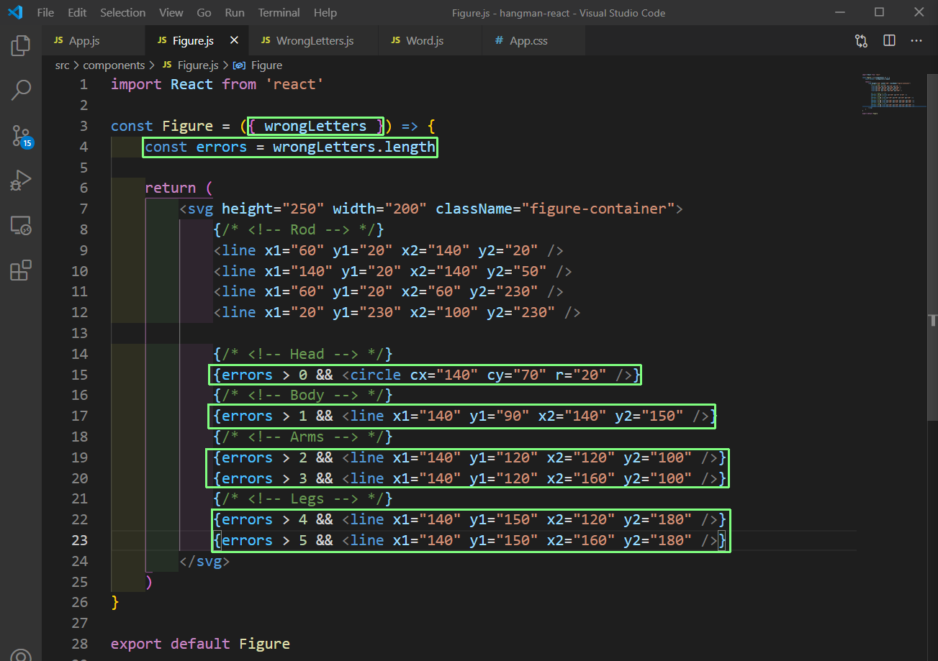Viewport: 938px width, 661px height.
Task: Open the Run menu
Action: point(235,13)
